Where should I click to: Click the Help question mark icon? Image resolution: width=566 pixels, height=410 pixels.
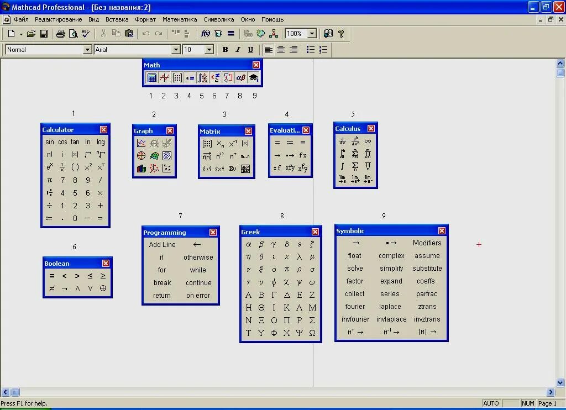[340, 34]
